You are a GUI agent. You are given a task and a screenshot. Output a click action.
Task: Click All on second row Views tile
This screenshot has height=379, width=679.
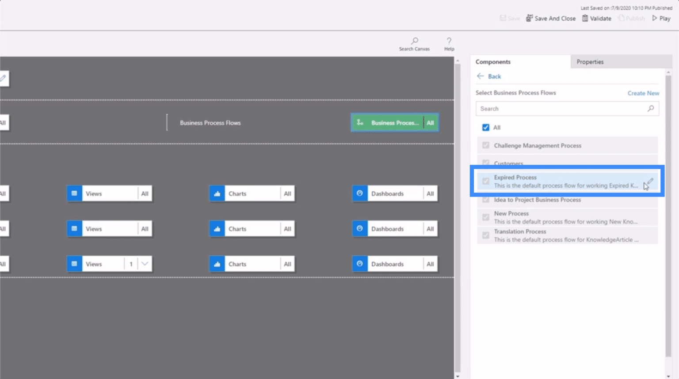pos(145,229)
